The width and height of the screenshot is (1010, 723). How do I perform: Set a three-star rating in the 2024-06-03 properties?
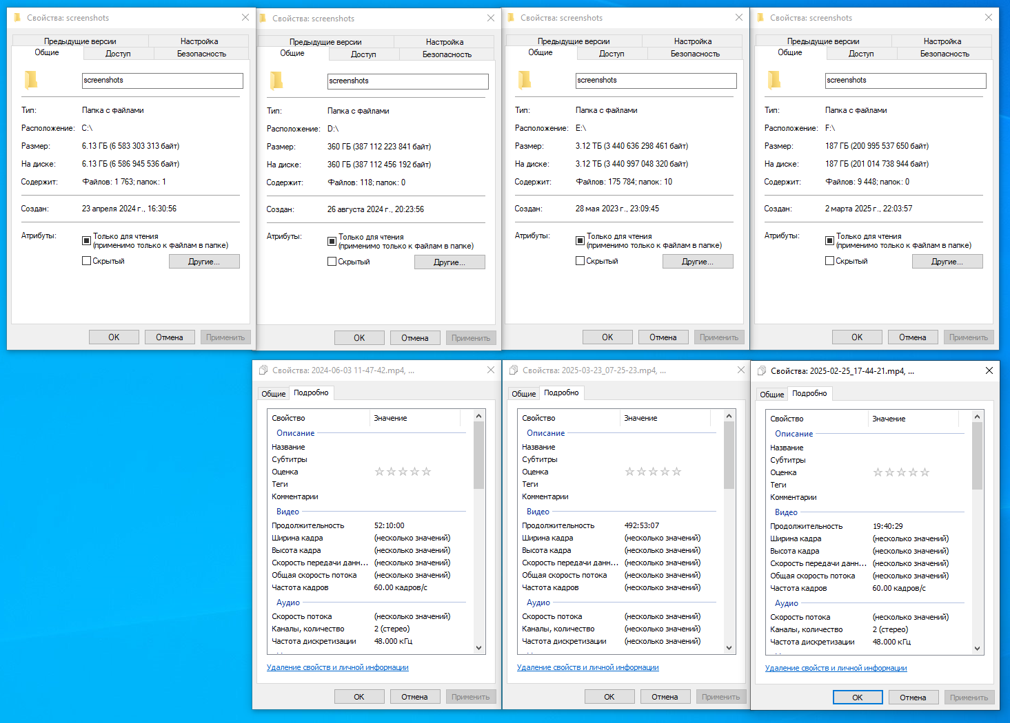(403, 472)
